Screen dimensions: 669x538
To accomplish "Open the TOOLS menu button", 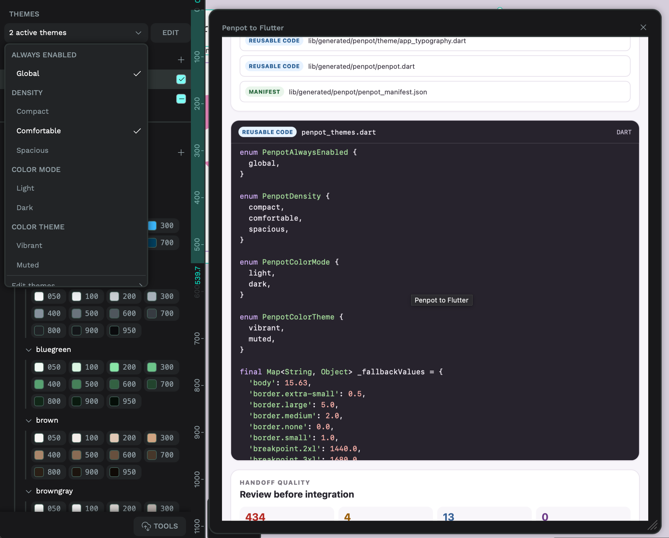I will [160, 526].
